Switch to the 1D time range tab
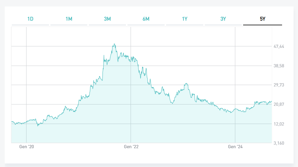Image resolution: width=298 pixels, height=167 pixels. pos(30,19)
